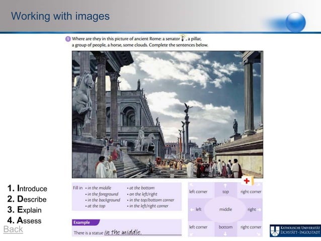Click the handwritten 'in the middle' answer line

click(123, 232)
